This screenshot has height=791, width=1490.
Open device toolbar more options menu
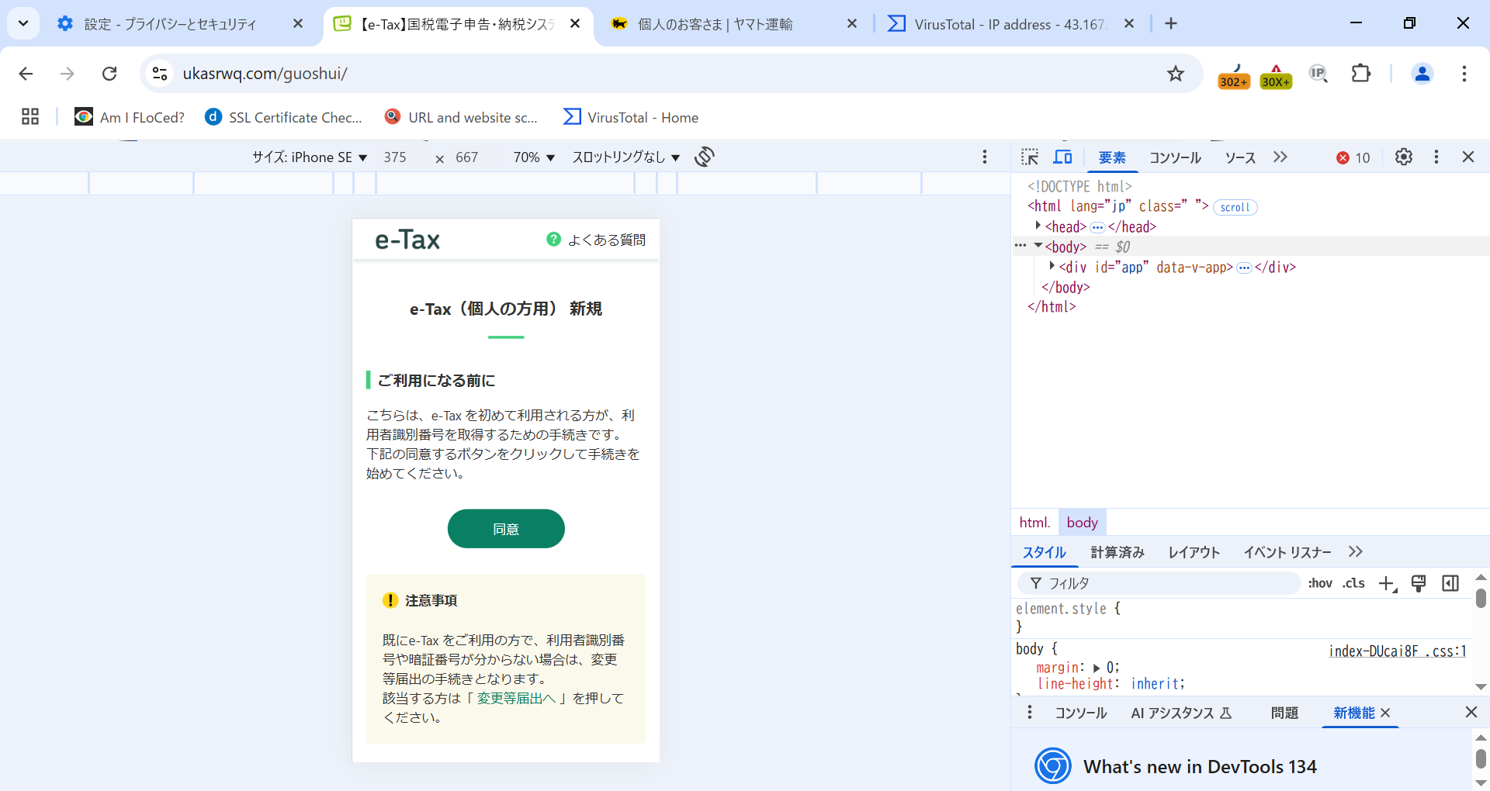click(x=985, y=157)
